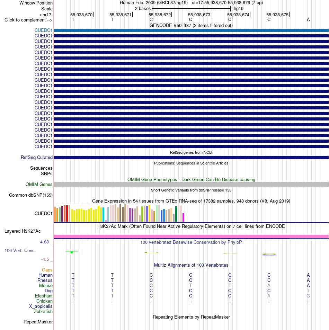Click the Elephant alignment row label

(44, 296)
